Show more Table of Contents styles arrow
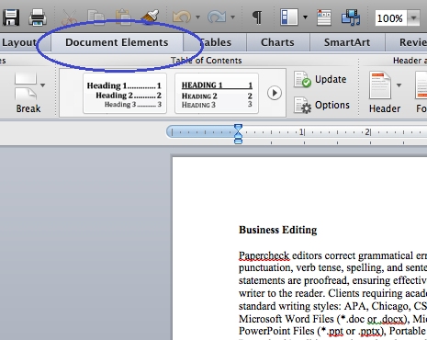 click(x=275, y=93)
